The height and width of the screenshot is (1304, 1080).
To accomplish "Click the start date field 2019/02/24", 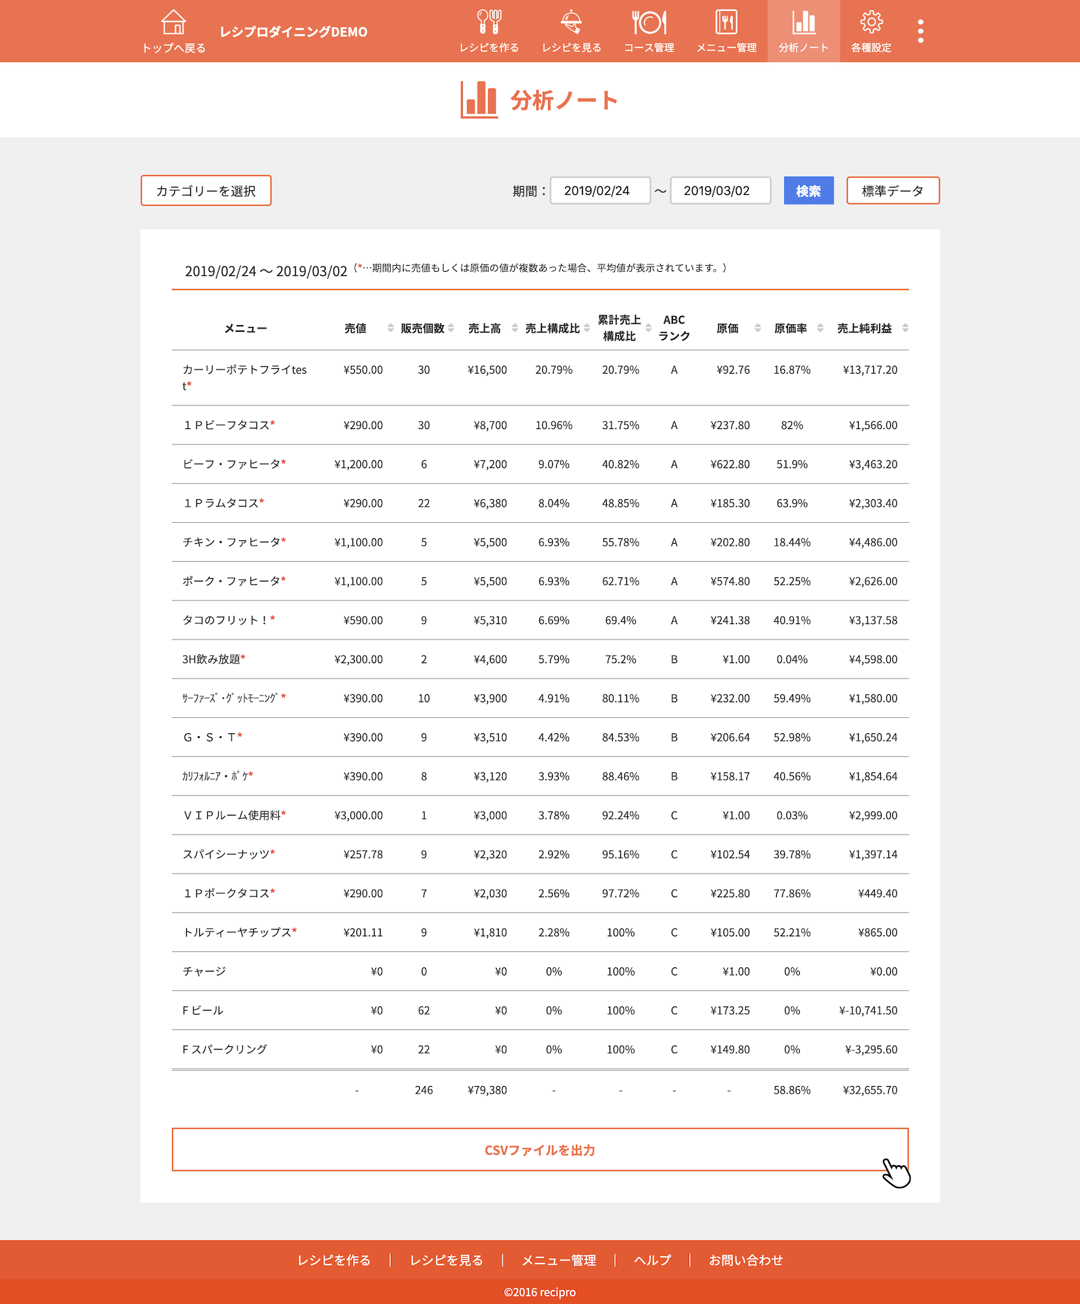I will 600,191.
